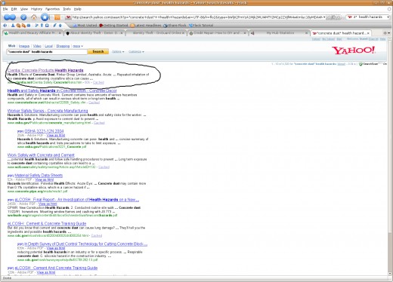Open 'Worker Safety Series - Concrete Manufacturing' result
Screen dimensions: 393x282
pyautogui.click(x=48, y=111)
